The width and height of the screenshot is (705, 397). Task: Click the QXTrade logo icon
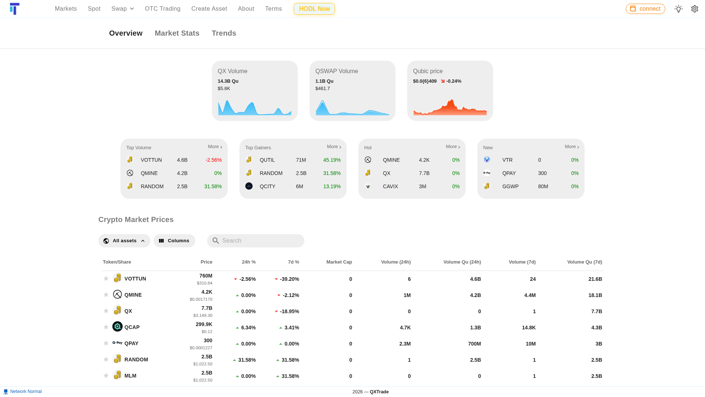pyautogui.click(x=15, y=9)
